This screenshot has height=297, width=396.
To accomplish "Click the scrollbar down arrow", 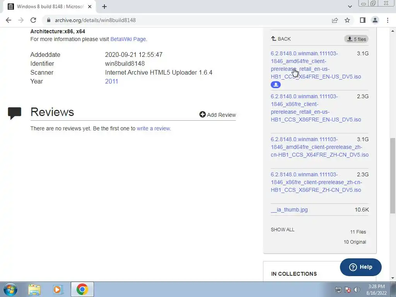I will (x=393, y=278).
